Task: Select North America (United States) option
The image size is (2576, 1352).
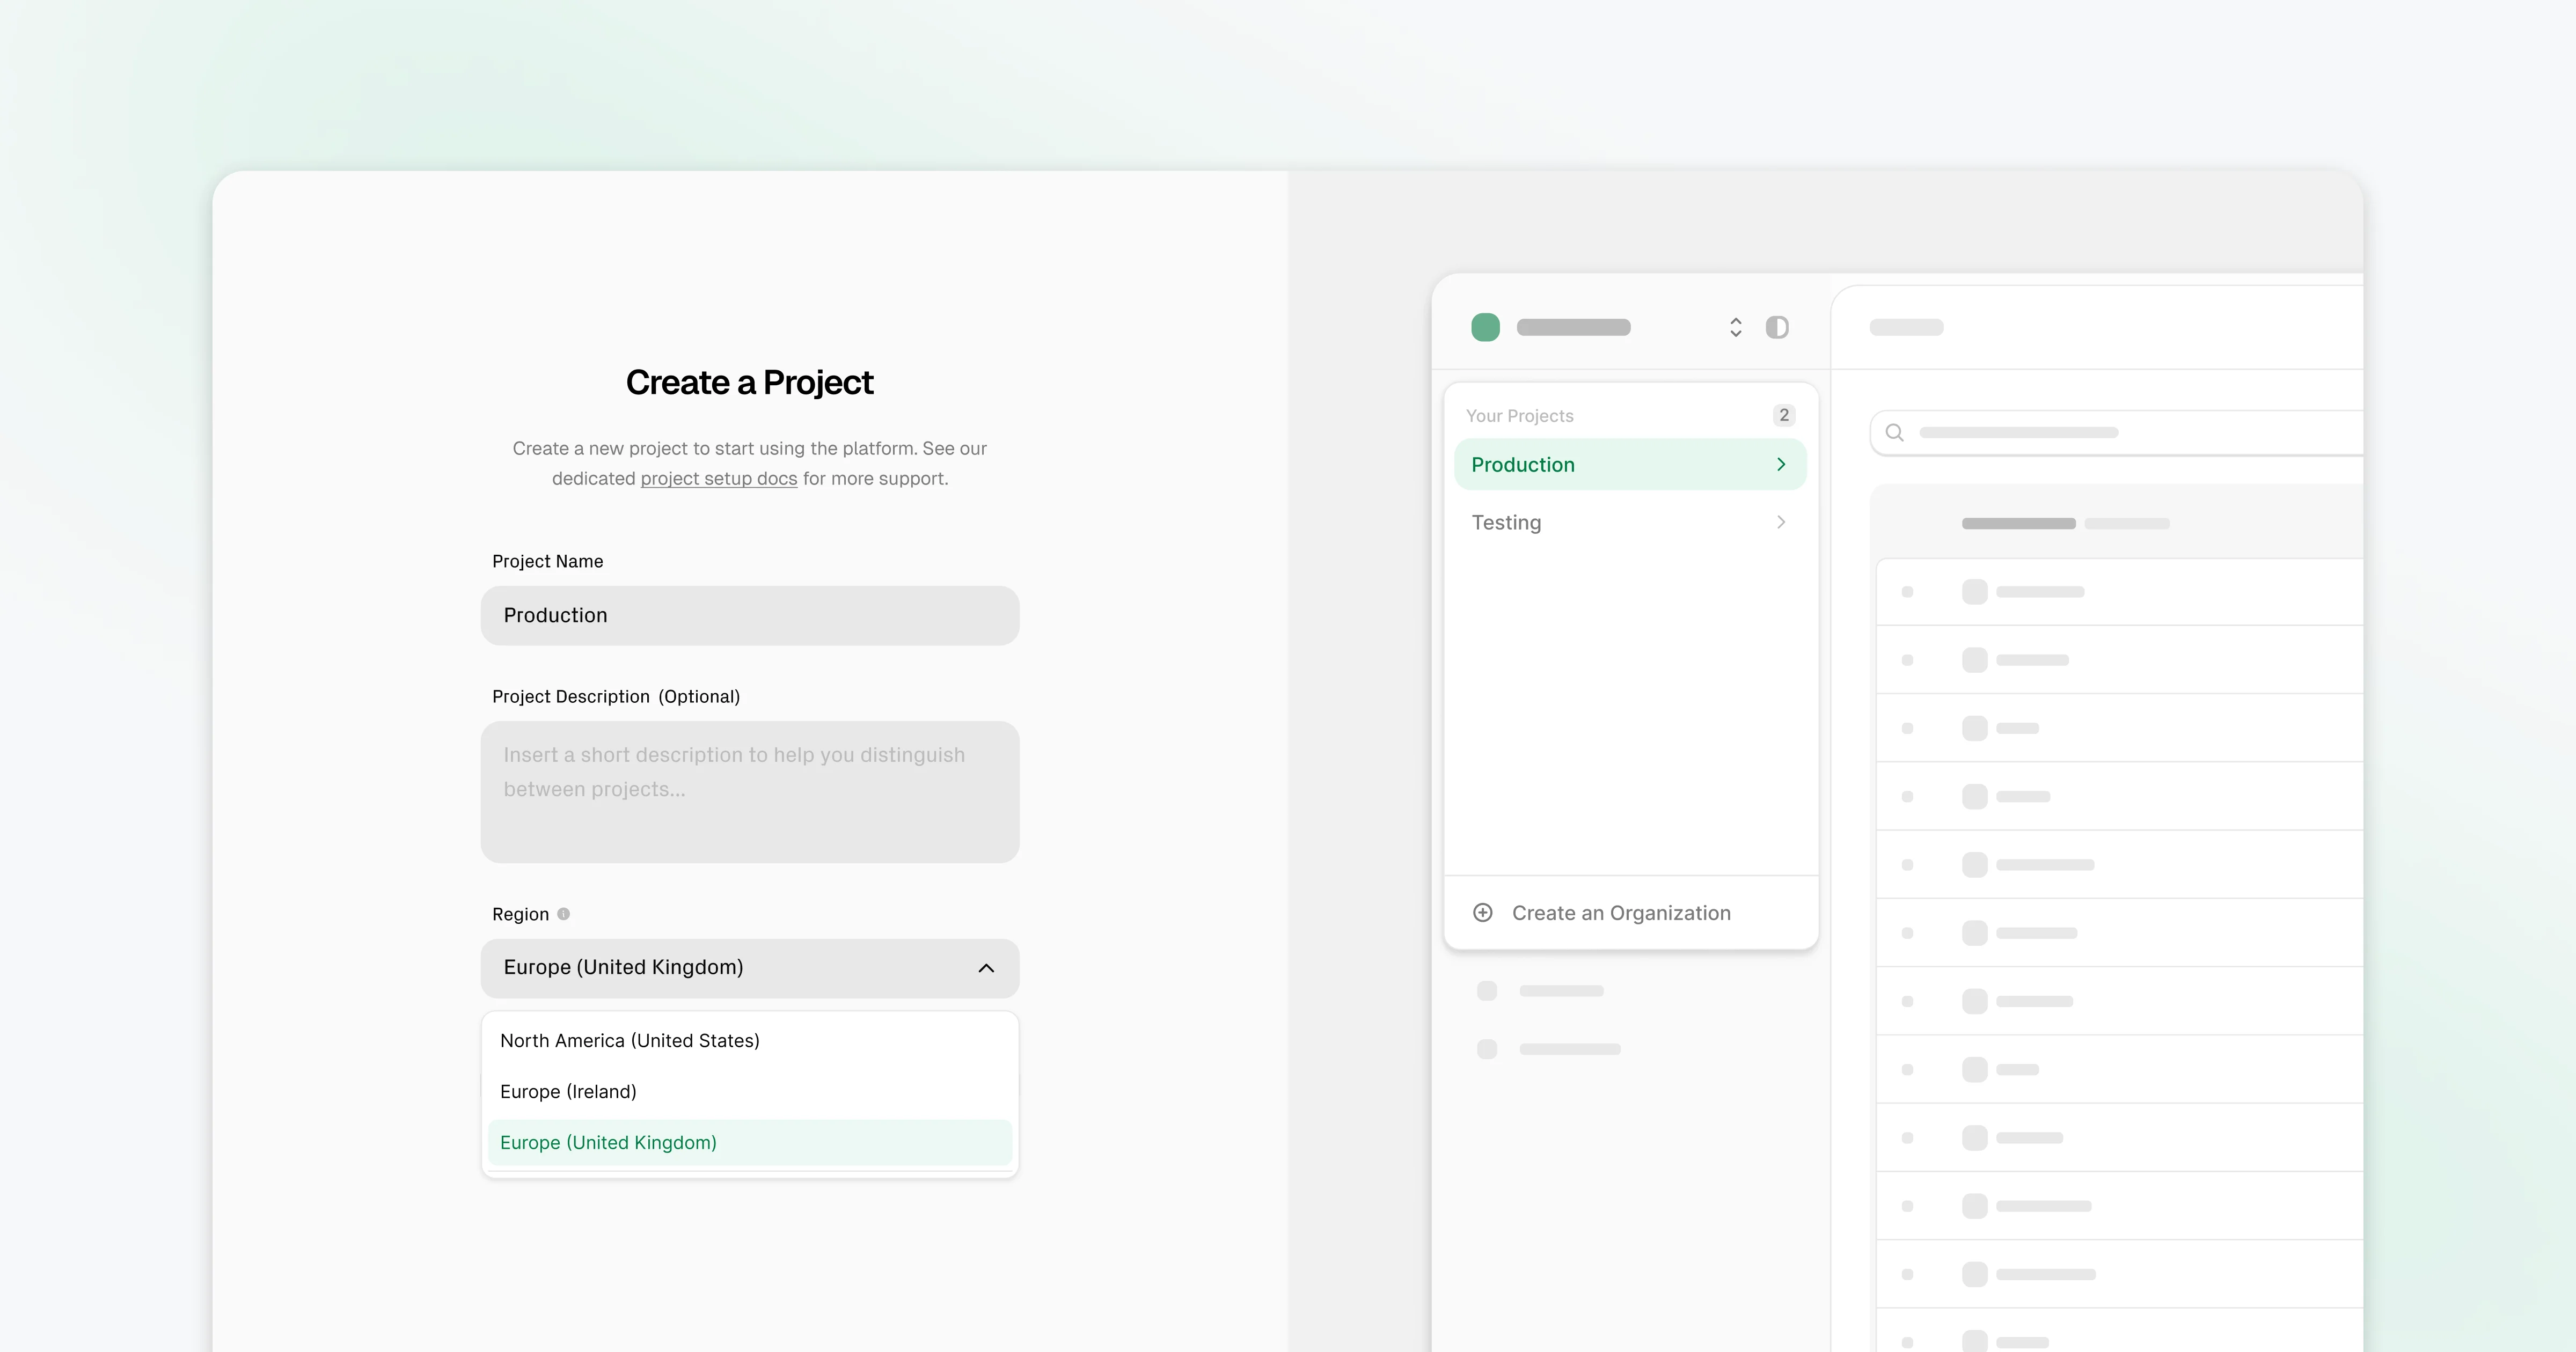Action: coord(630,1041)
